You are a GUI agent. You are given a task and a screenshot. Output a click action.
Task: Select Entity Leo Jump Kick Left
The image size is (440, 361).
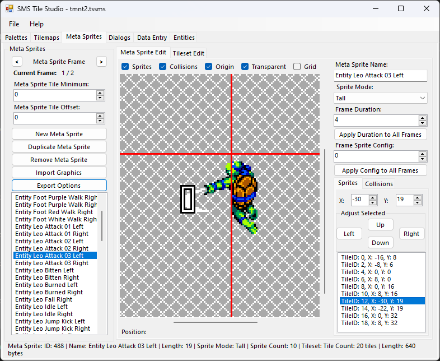point(55,321)
